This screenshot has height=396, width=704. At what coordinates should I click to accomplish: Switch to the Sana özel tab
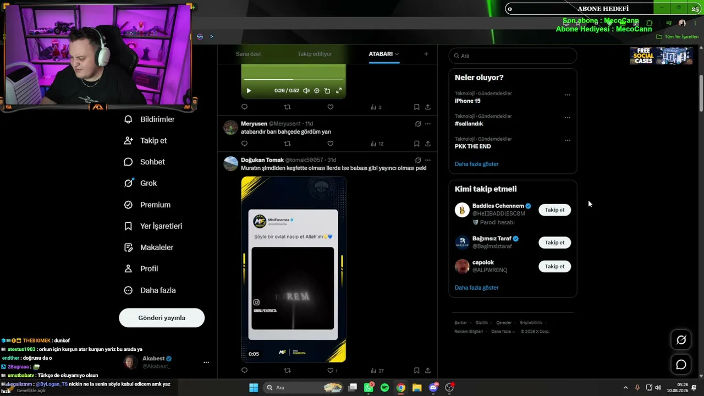[248, 54]
